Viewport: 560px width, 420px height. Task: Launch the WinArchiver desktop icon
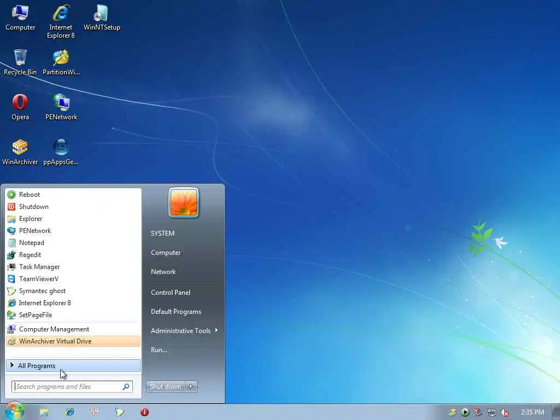(x=20, y=152)
